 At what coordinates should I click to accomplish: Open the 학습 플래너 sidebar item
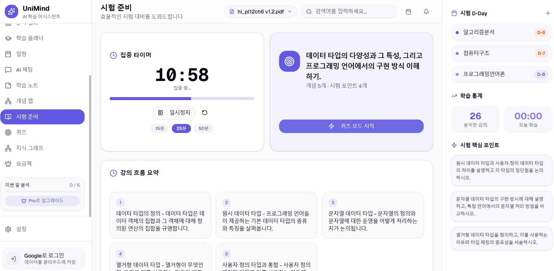(42, 38)
